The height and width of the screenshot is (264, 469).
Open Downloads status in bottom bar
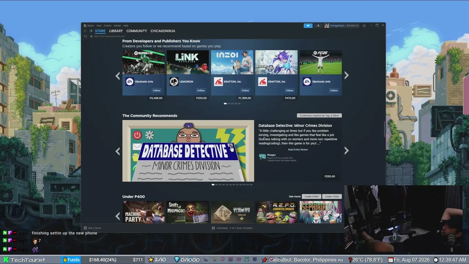[234, 228]
